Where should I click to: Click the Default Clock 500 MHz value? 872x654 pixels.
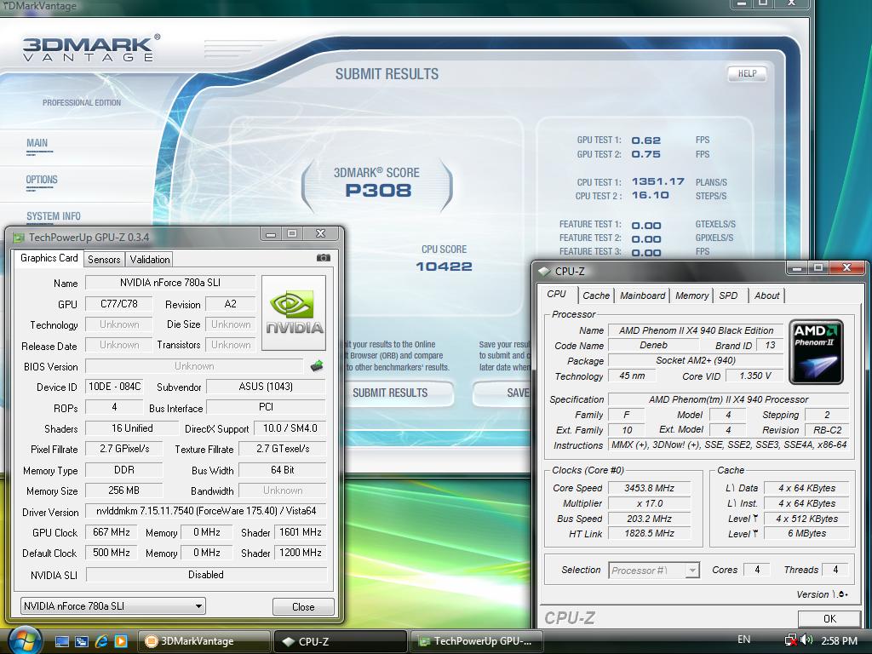click(x=112, y=553)
